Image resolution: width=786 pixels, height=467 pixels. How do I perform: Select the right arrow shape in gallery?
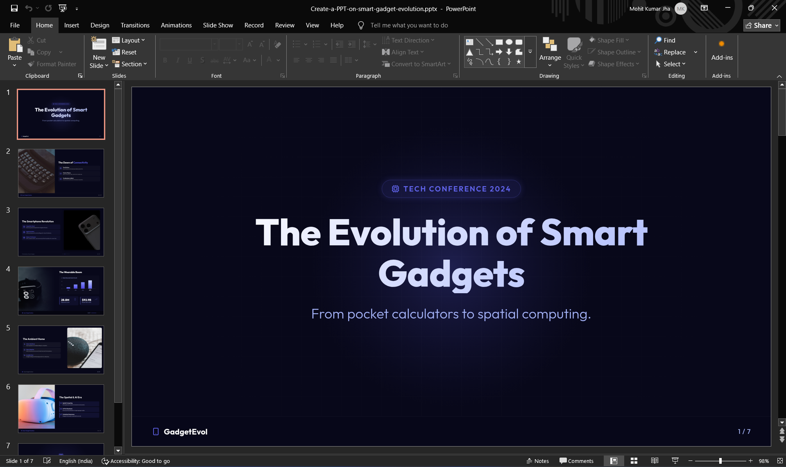click(x=499, y=52)
